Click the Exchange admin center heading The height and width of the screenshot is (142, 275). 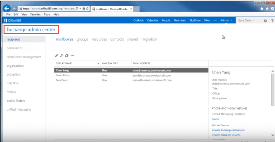click(x=31, y=30)
